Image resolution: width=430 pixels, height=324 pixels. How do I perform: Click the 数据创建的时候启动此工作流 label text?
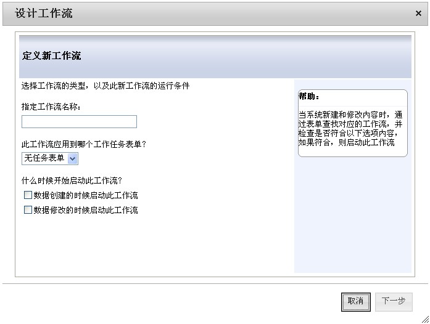point(86,195)
